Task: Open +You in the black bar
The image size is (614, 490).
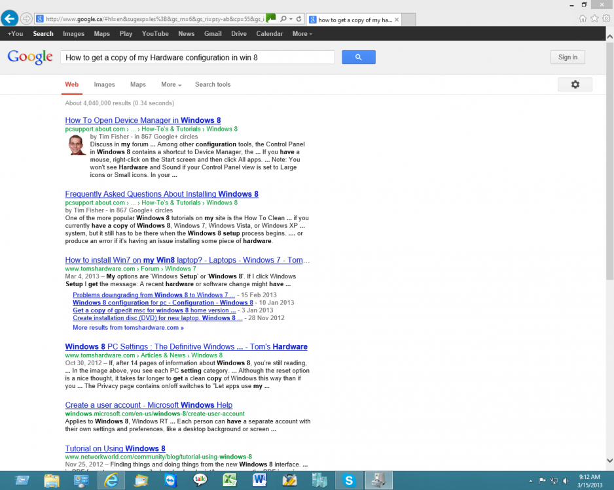Action: pyautogui.click(x=15, y=33)
